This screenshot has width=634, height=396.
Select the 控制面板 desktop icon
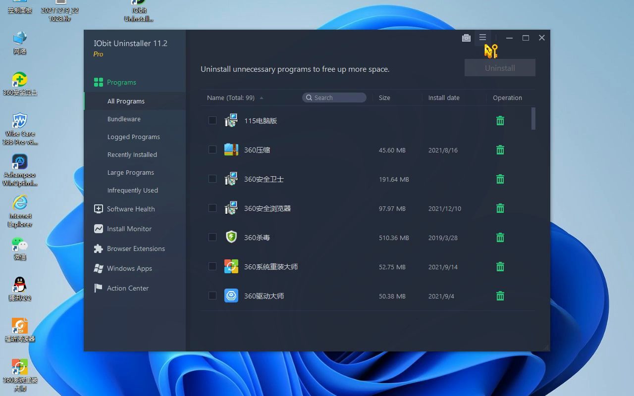pos(20,7)
